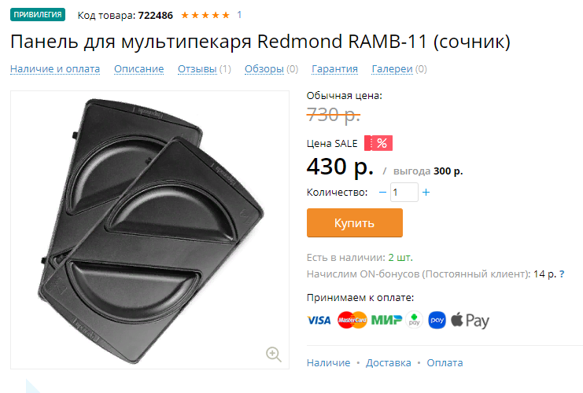Click the MasterCard payment icon

pos(352,320)
